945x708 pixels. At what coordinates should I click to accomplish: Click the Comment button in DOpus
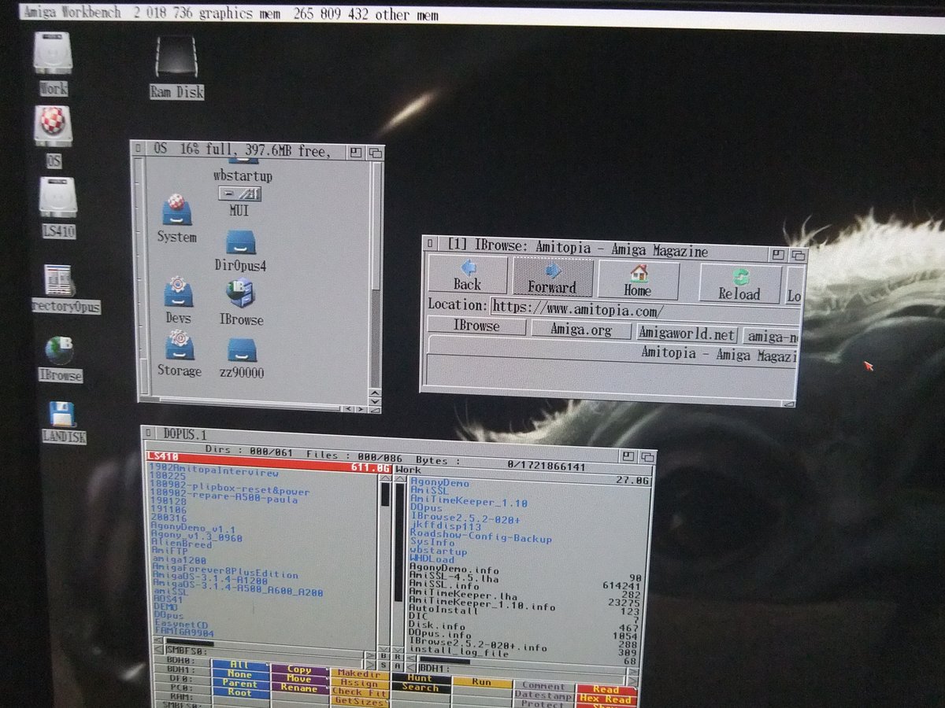tap(544, 686)
